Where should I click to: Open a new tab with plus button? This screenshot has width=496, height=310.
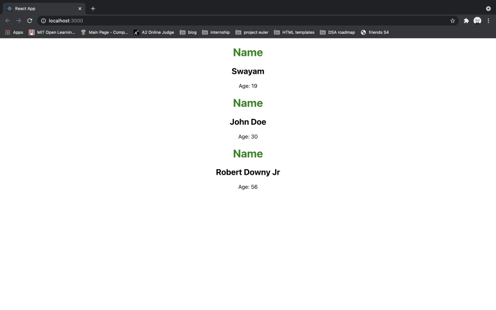[92, 8]
